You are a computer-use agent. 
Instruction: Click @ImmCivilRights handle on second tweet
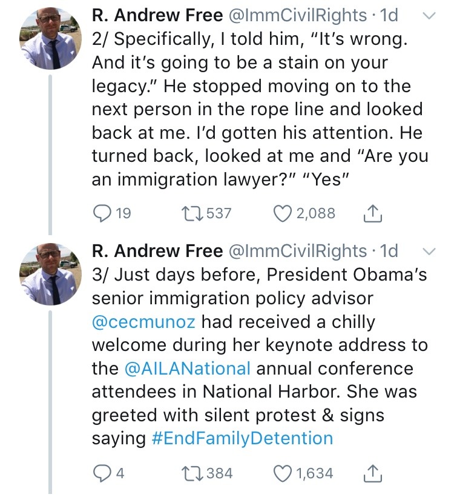click(297, 251)
